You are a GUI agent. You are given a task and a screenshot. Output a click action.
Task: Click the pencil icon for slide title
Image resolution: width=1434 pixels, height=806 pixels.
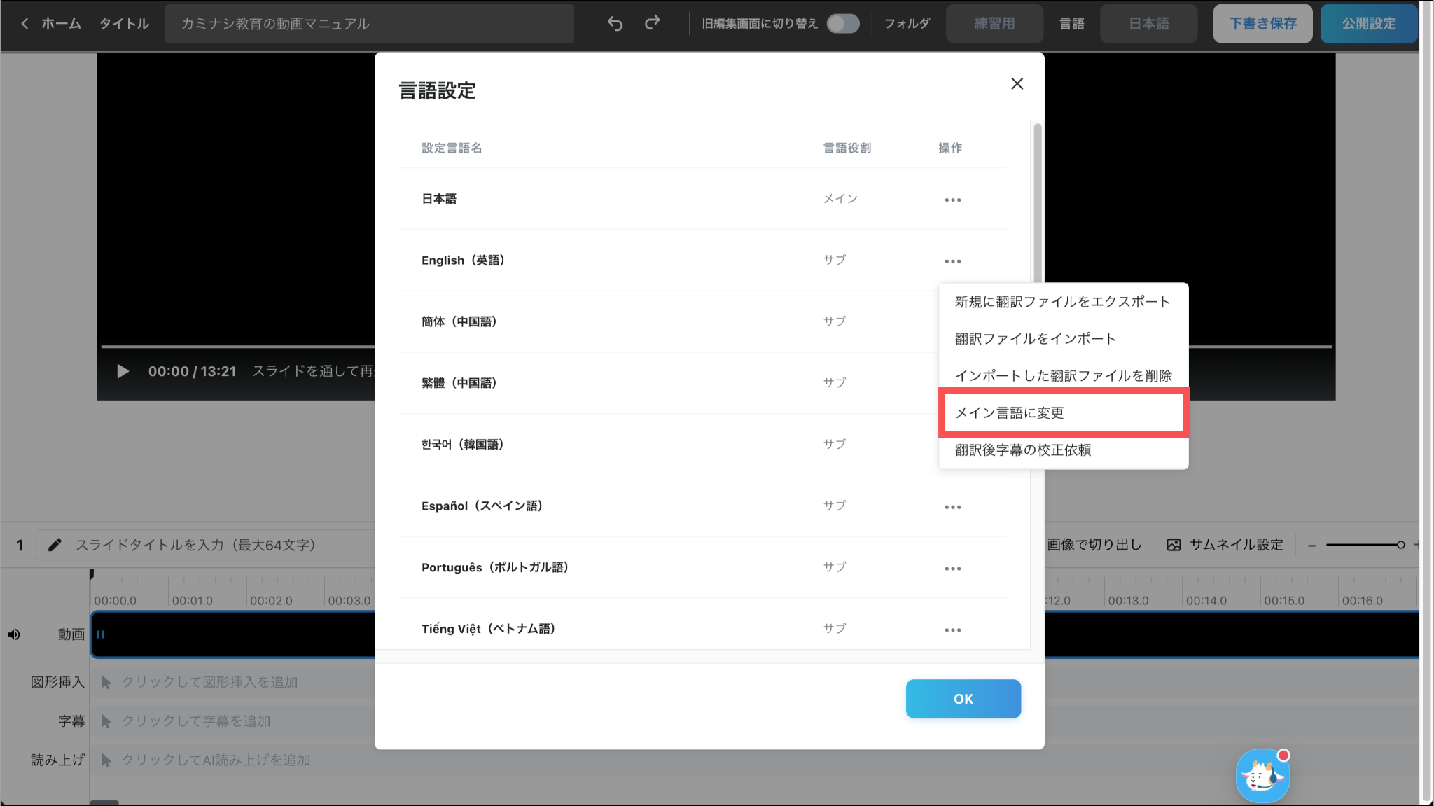click(x=55, y=545)
